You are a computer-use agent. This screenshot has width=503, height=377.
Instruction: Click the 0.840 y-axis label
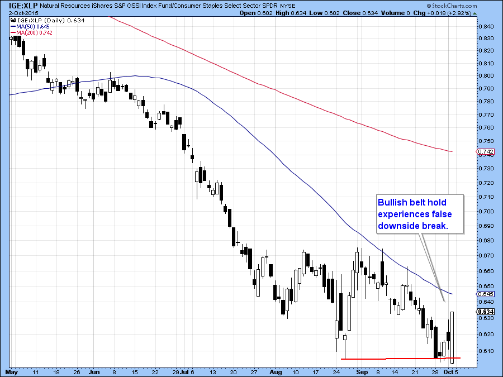pyautogui.click(x=486, y=27)
